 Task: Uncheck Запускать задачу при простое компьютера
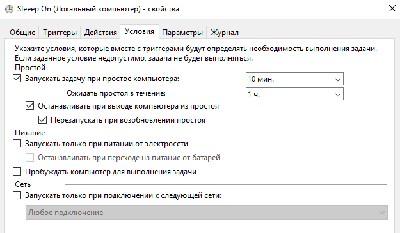point(17,79)
